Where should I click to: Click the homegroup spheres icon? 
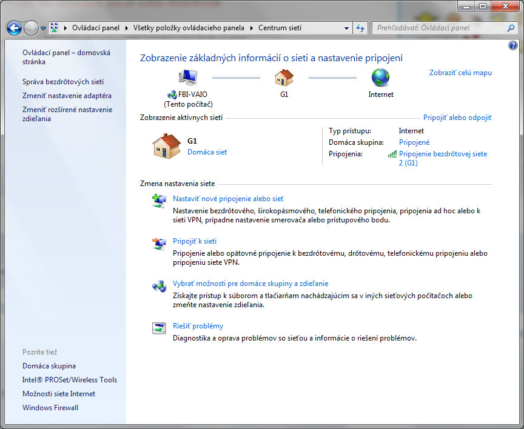click(x=159, y=286)
